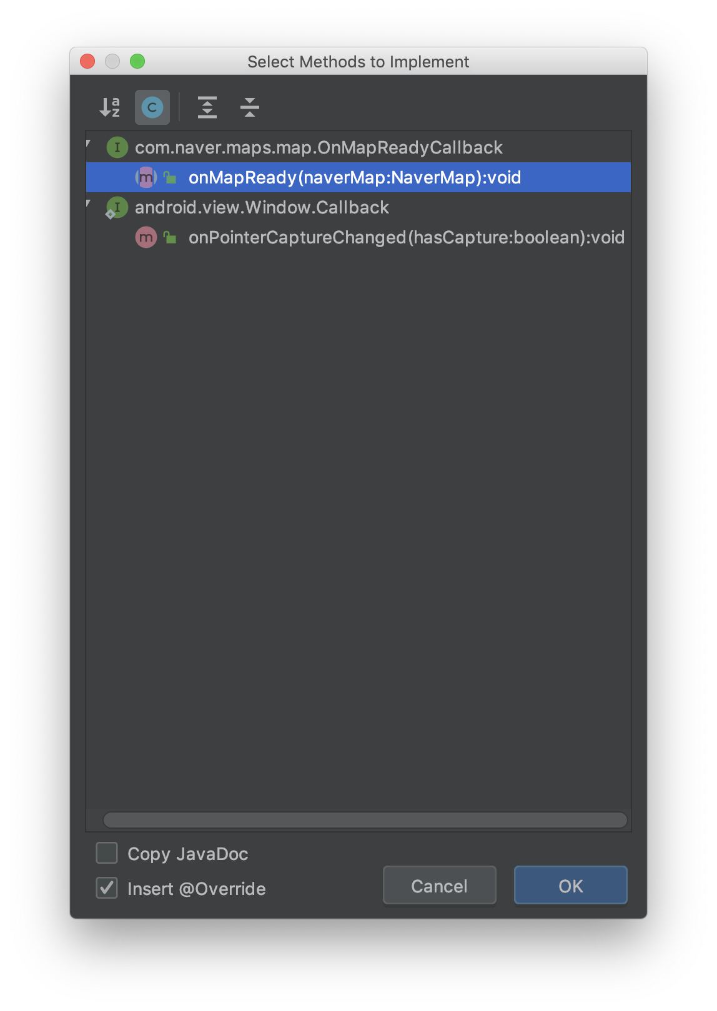This screenshot has width=717, height=1011.
Task: Uncheck Insert @Override checkbox
Action: coord(107,887)
